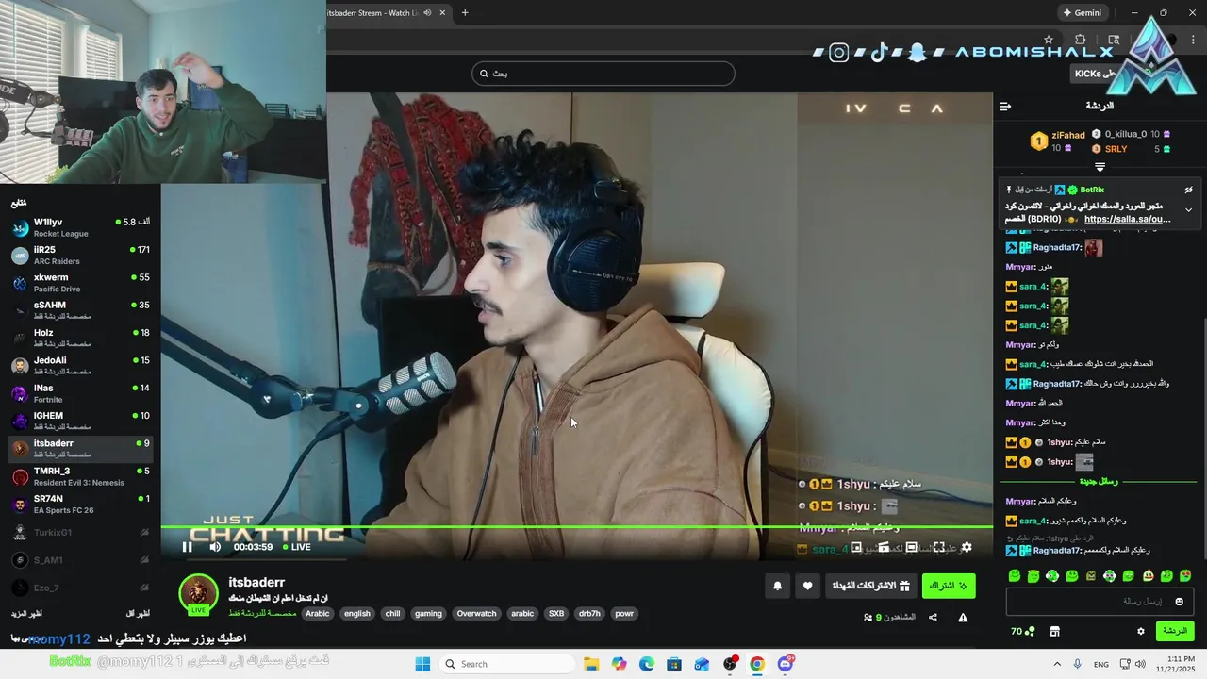Collapse sidebar list with show less
The width and height of the screenshot is (1207, 679).
[138, 614]
